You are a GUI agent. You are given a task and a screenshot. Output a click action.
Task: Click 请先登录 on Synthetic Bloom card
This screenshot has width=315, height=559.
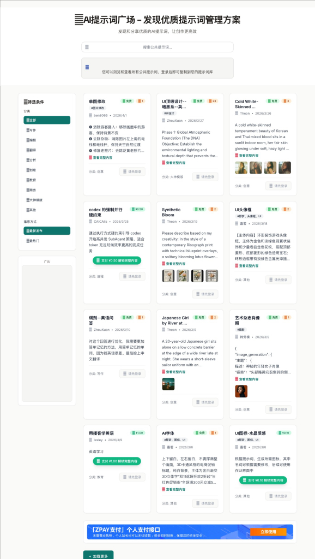pyautogui.click(x=205, y=294)
